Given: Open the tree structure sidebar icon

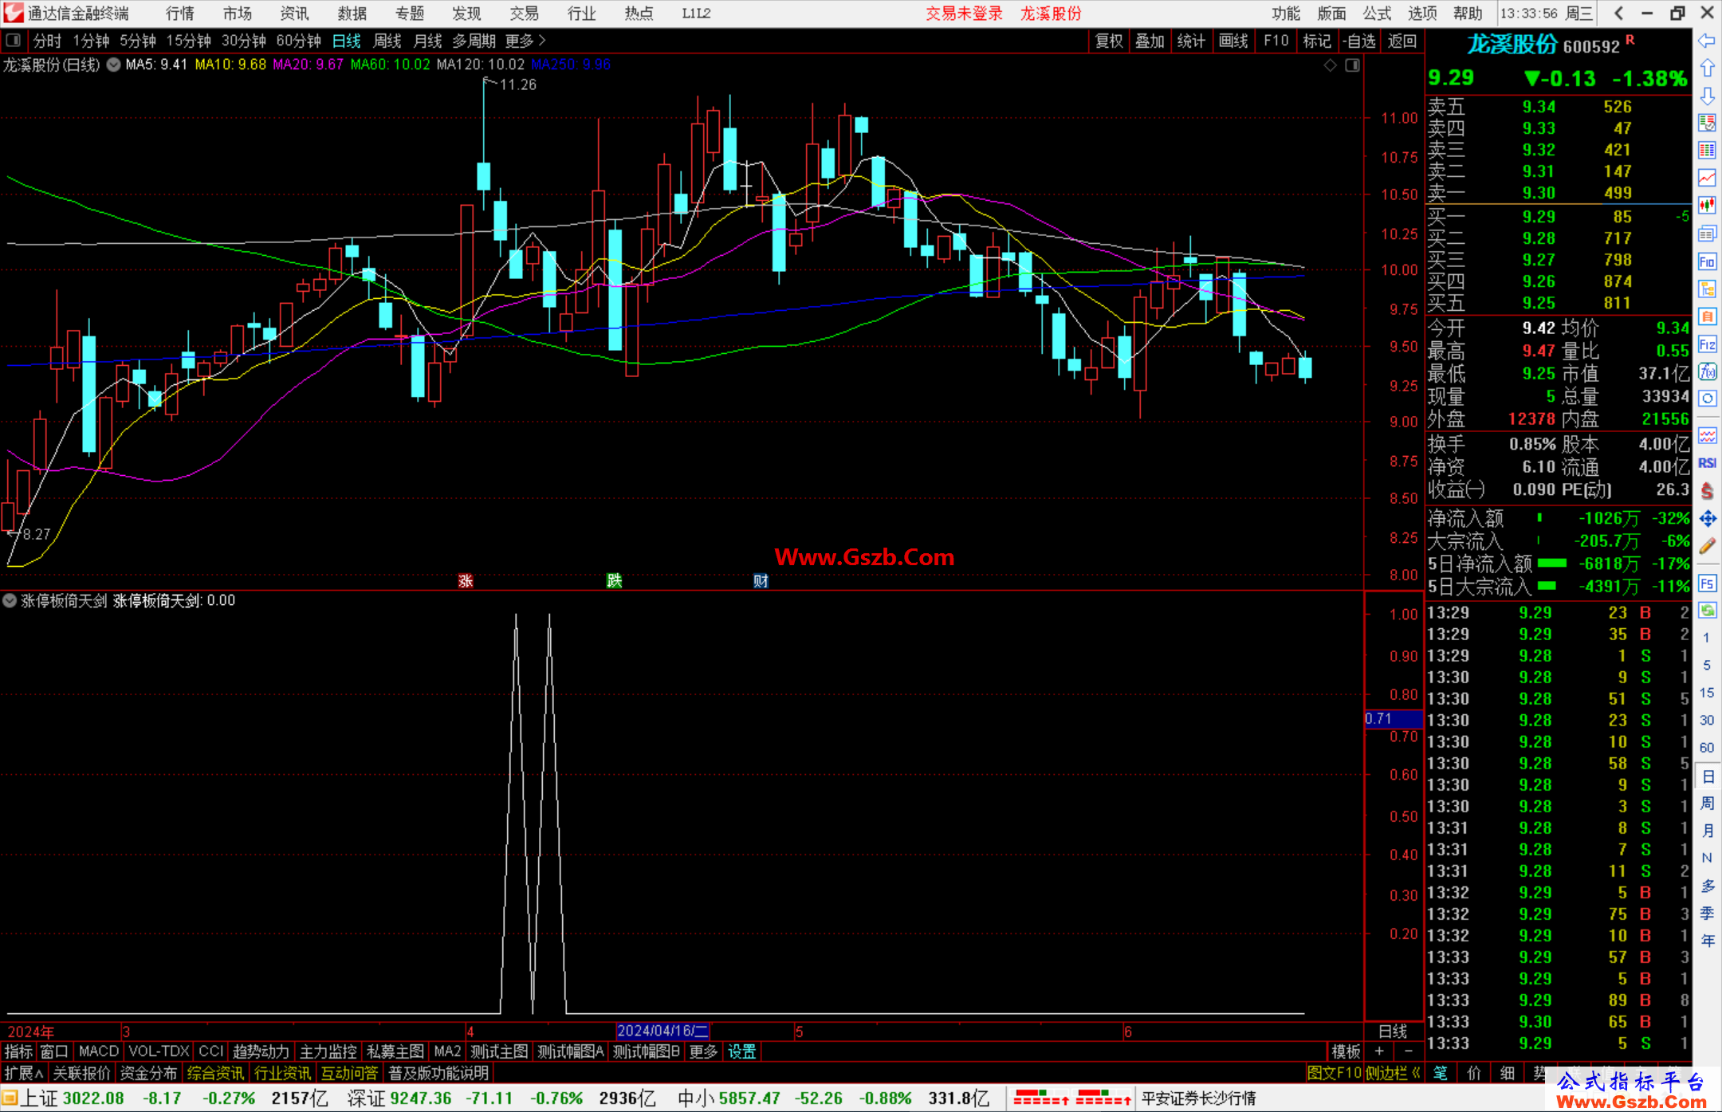Looking at the screenshot, I should (x=1707, y=289).
